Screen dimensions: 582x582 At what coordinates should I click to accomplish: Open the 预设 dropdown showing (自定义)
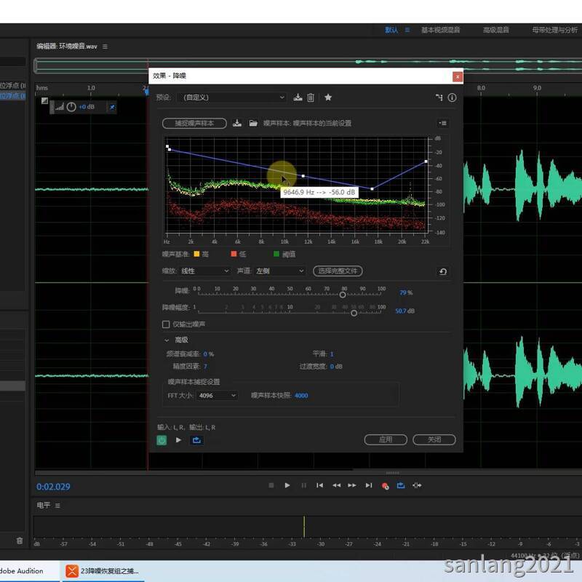pos(232,97)
